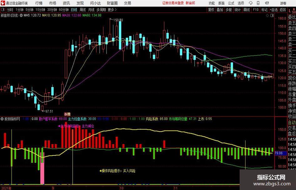Click the 主力控盘系数: 30.00 value
This screenshot has width=296, height=190.
(82, 119)
